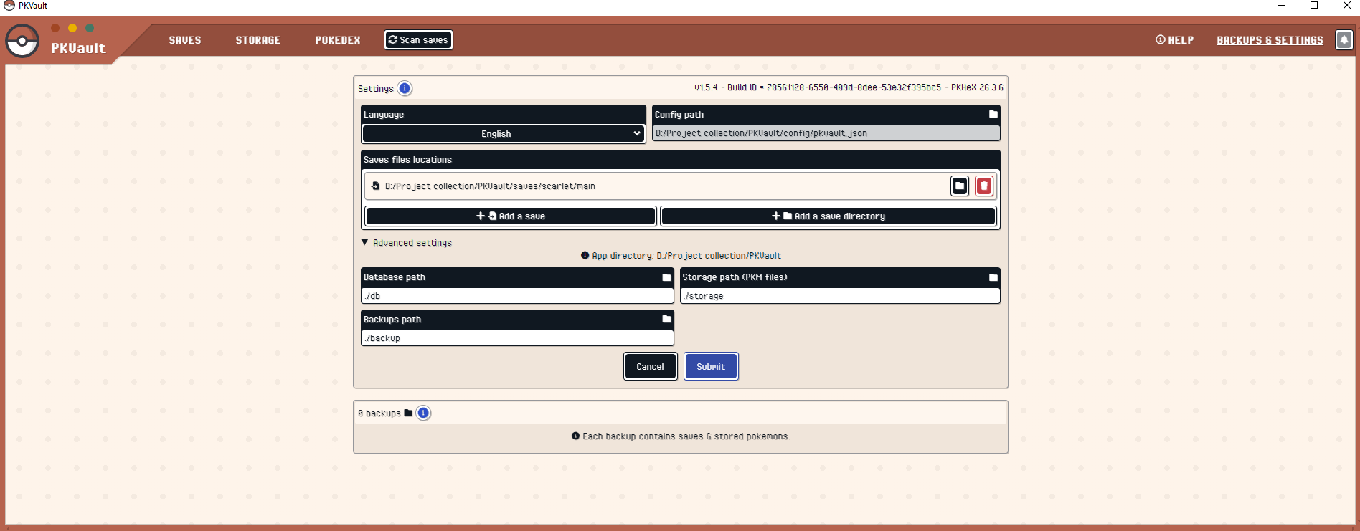Viewport: 1360px width, 531px height.
Task: Delete the scarlet/main save location
Action: tap(983, 186)
